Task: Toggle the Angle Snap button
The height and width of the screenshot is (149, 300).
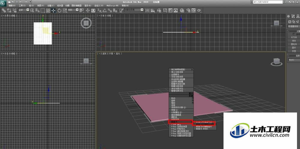Action: tap(104, 10)
